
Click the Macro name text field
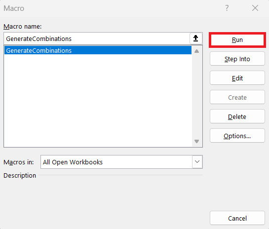pyautogui.click(x=97, y=38)
